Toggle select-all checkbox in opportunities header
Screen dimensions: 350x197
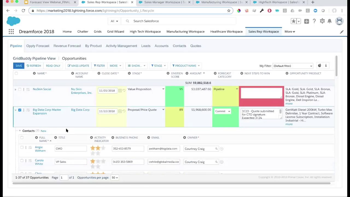pos(16,73)
